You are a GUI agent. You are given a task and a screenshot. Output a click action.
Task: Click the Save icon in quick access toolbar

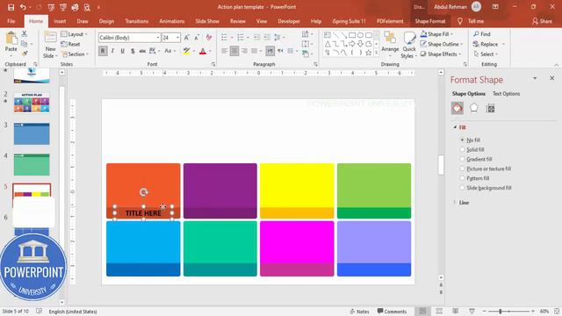pyautogui.click(x=11, y=7)
